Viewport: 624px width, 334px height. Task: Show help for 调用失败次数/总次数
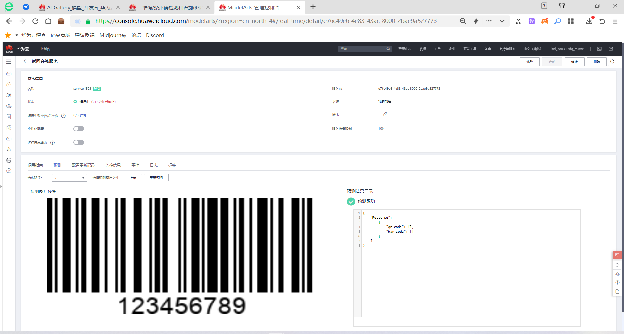coord(63,116)
